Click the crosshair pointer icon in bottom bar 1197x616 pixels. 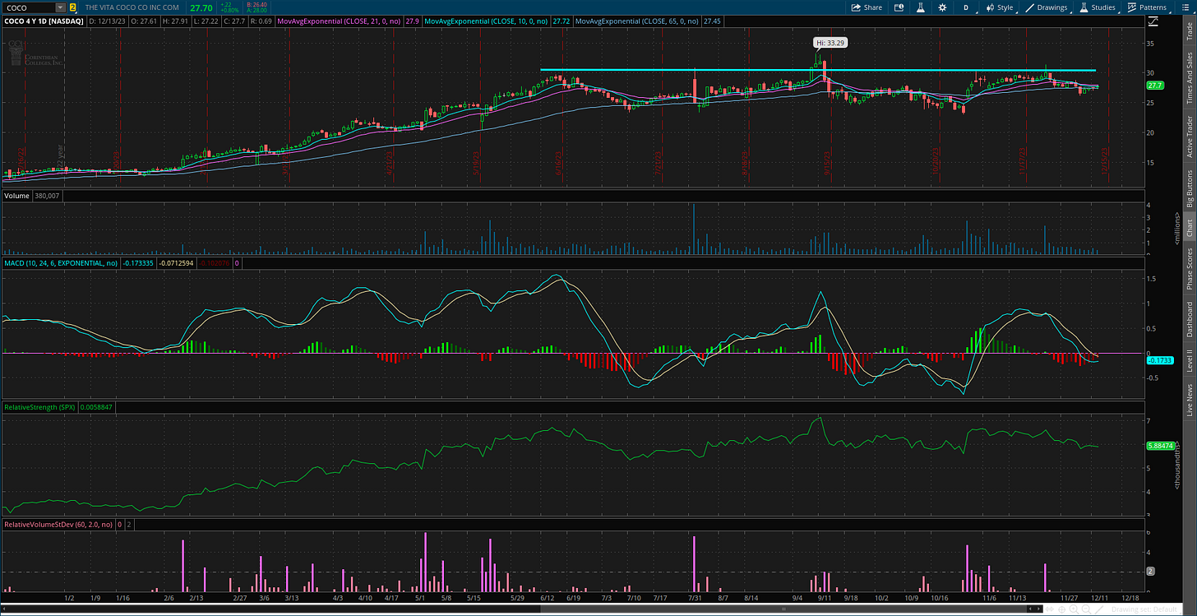pos(1061,609)
